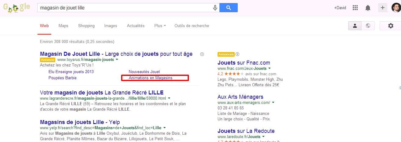Open Nouveautés Jouet sitelink
Screen dimensions: 401x142
click(144, 72)
